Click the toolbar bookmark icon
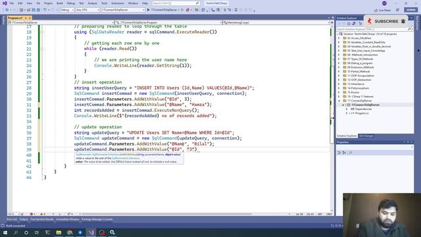421x237 pixels. (235, 10)
